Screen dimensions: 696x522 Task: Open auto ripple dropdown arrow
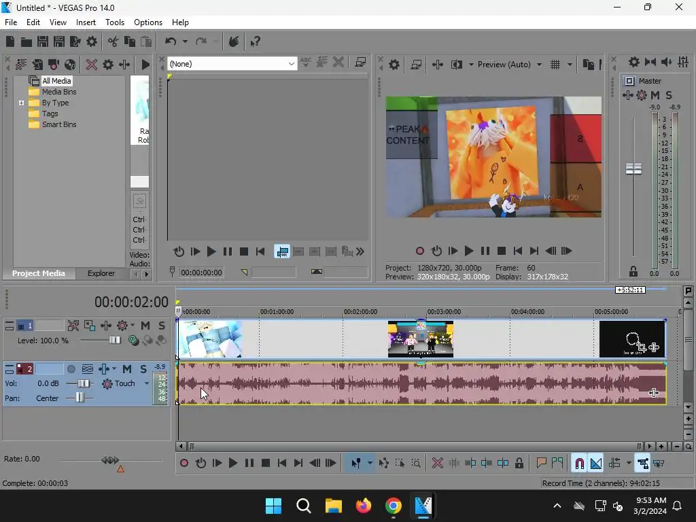click(x=629, y=464)
